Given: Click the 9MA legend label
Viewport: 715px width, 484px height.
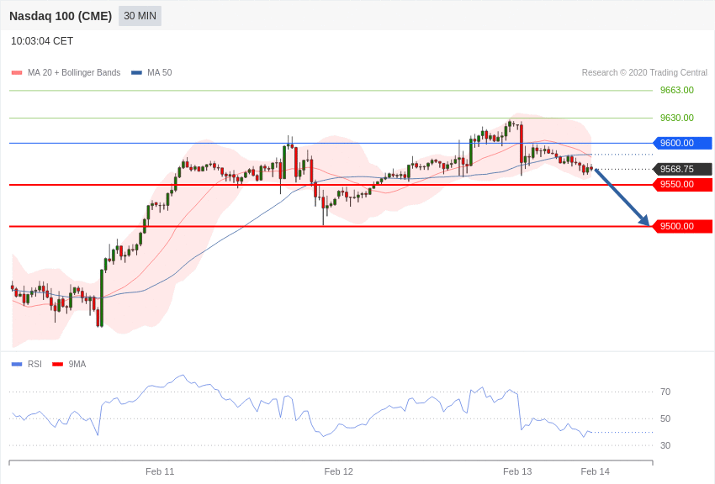Looking at the screenshot, I should tap(77, 364).
